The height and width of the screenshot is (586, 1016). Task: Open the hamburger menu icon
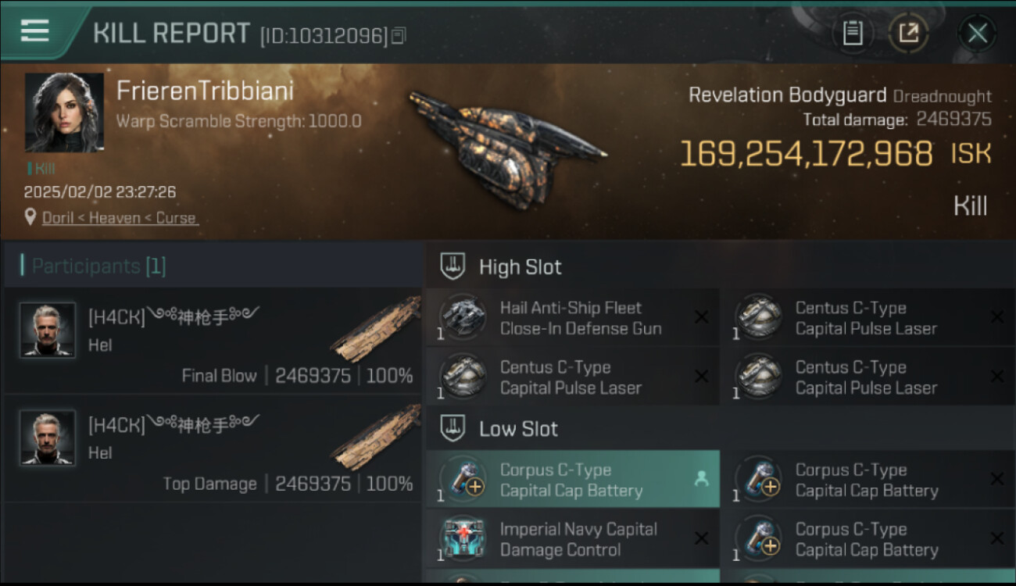(34, 30)
